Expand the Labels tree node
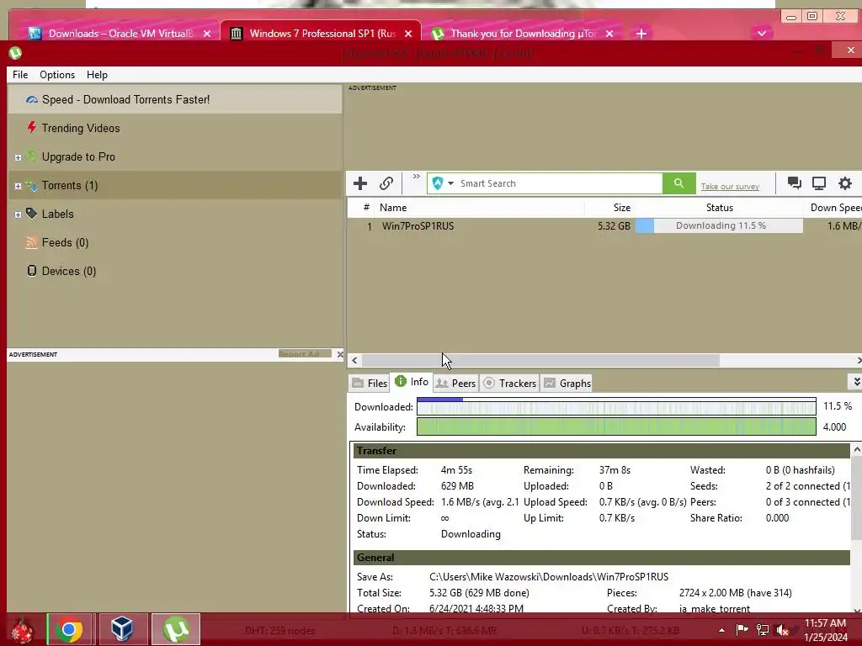Viewport: 862px width, 646px height. [x=19, y=214]
